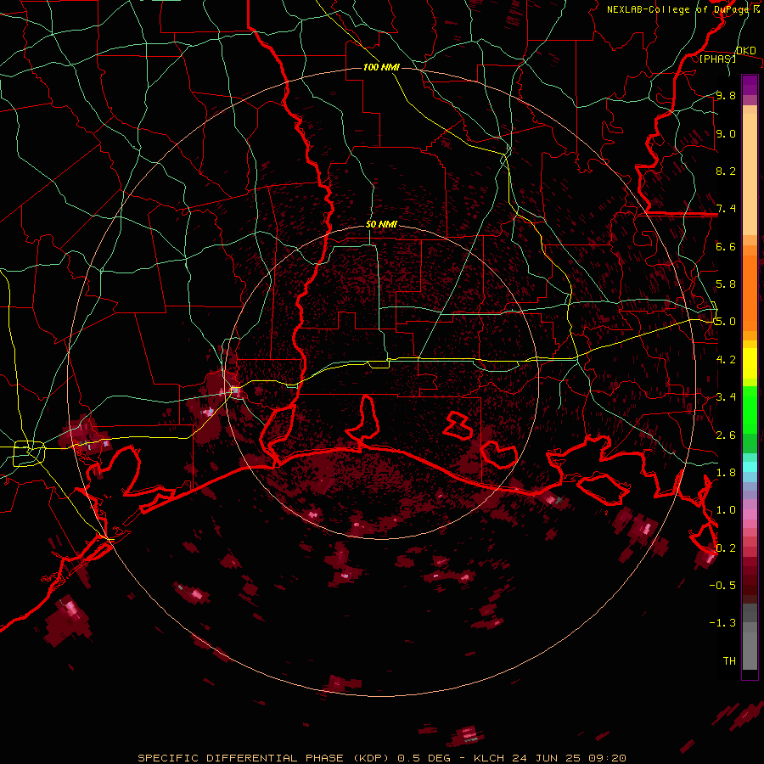Click the -1.3 value on the color scale
Viewport: 764px width, 764px height.
[x=722, y=623]
